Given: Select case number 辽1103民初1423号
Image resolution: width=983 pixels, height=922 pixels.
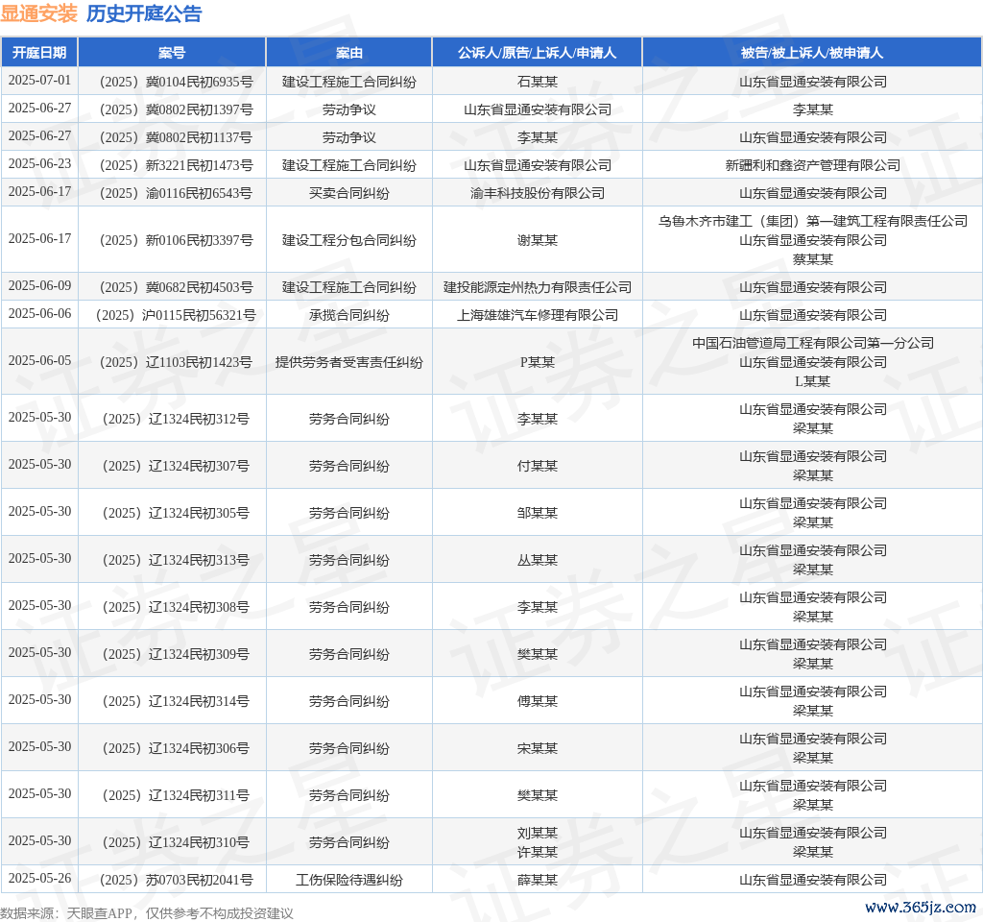Looking at the screenshot, I should point(177,362).
